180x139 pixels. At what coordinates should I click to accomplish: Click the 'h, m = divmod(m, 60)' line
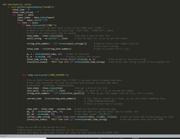40,56
